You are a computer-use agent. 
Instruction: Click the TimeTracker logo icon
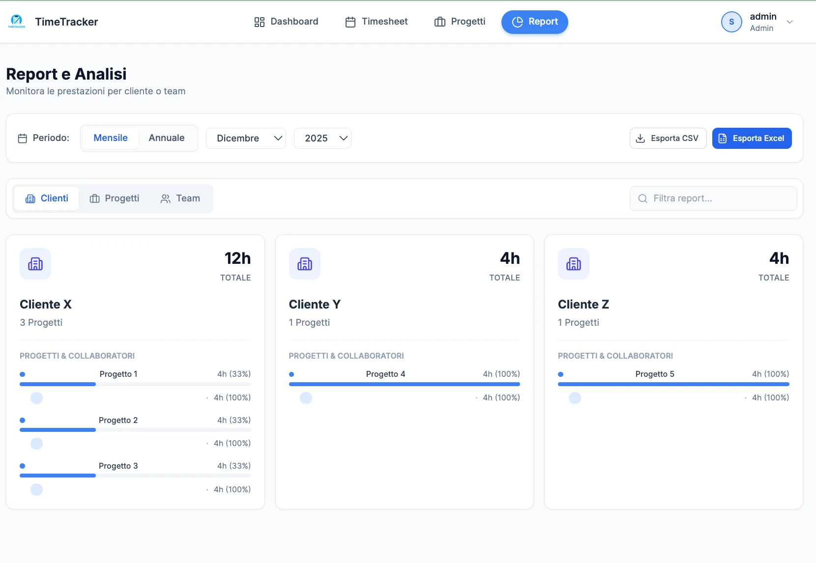tap(17, 22)
